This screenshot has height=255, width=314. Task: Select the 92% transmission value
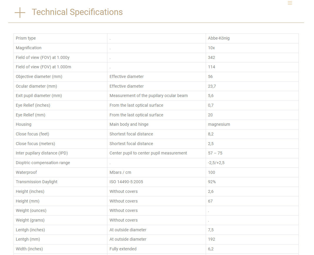point(212,182)
